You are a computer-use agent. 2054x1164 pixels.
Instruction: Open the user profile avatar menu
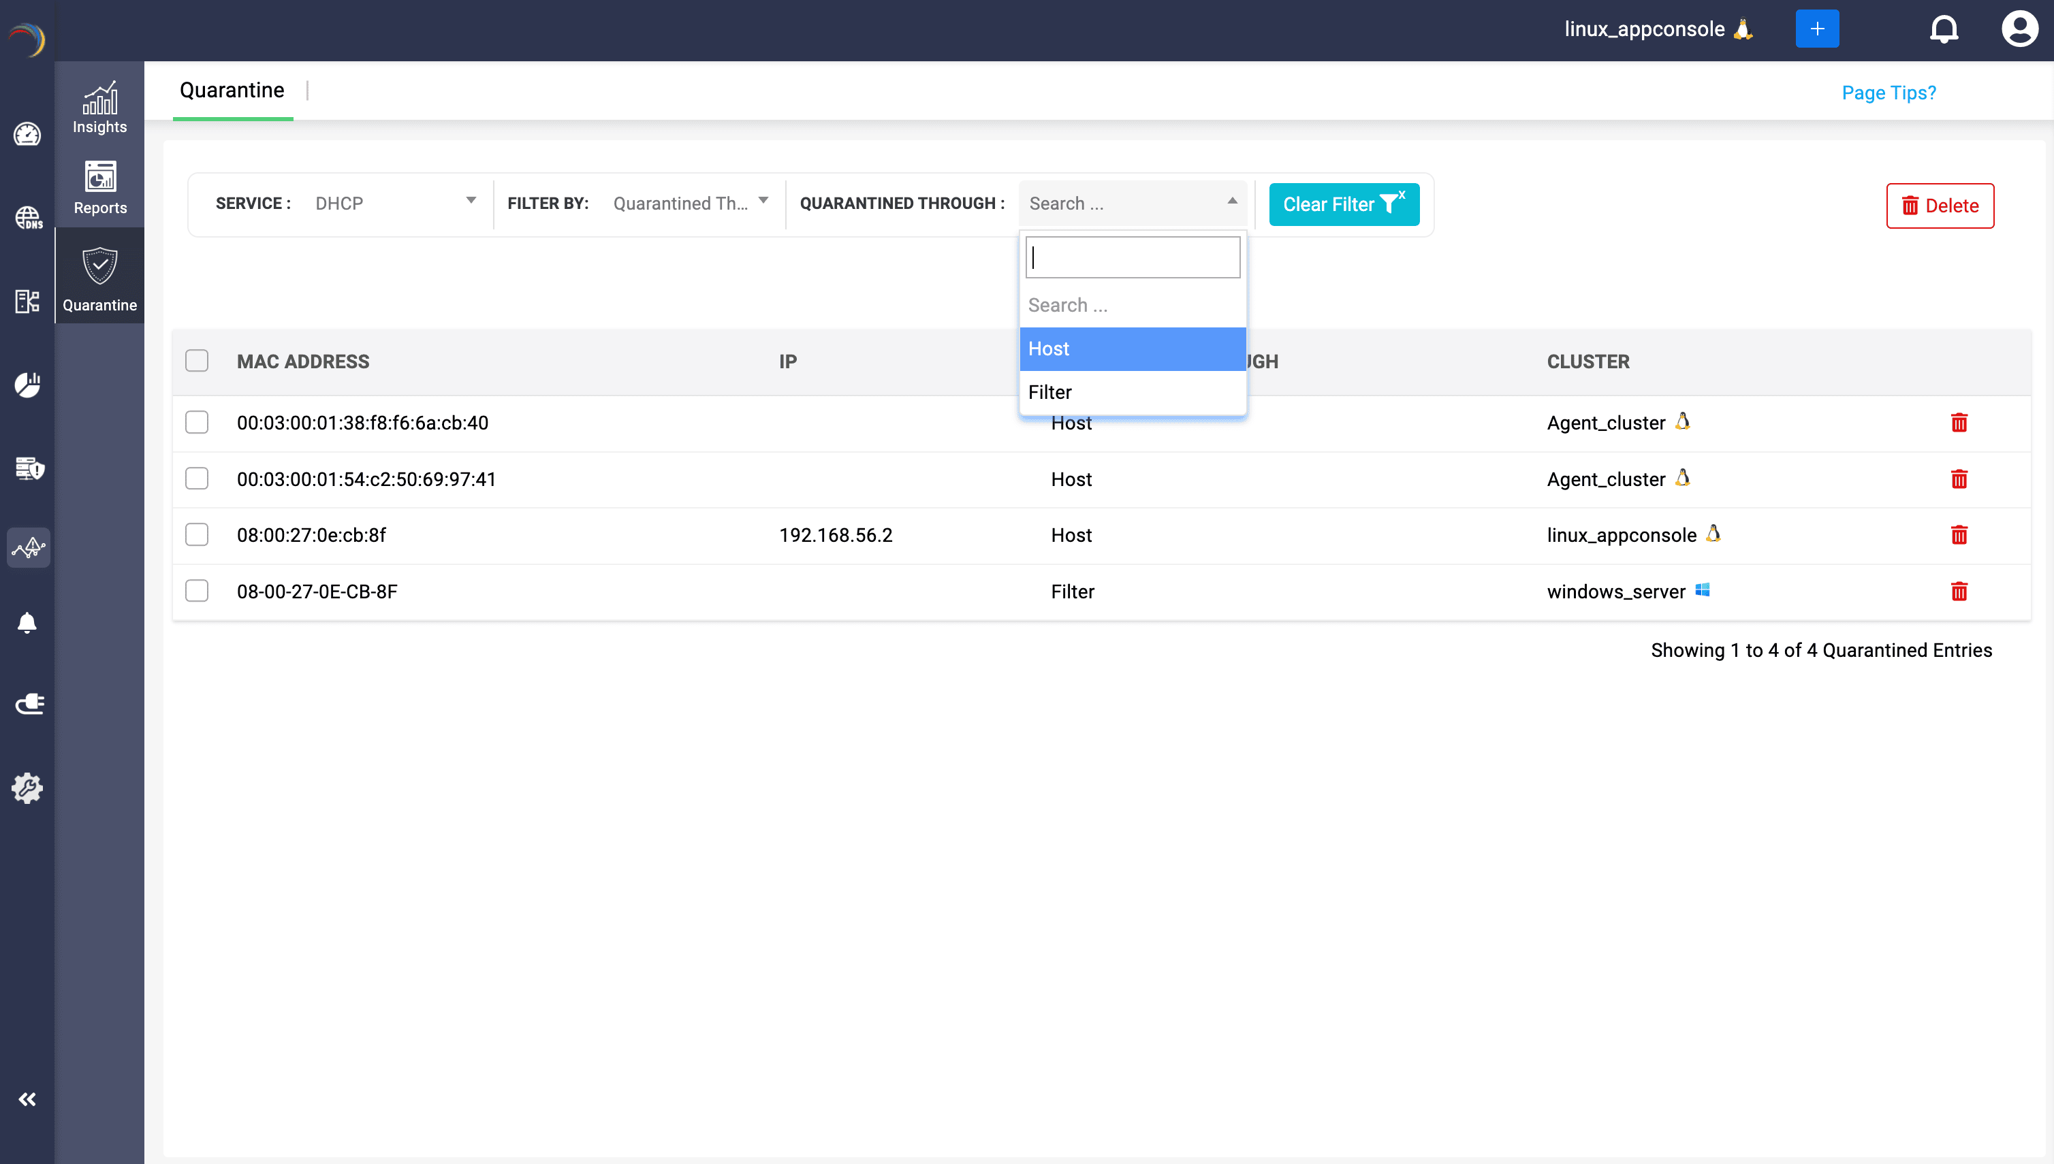(2019, 29)
